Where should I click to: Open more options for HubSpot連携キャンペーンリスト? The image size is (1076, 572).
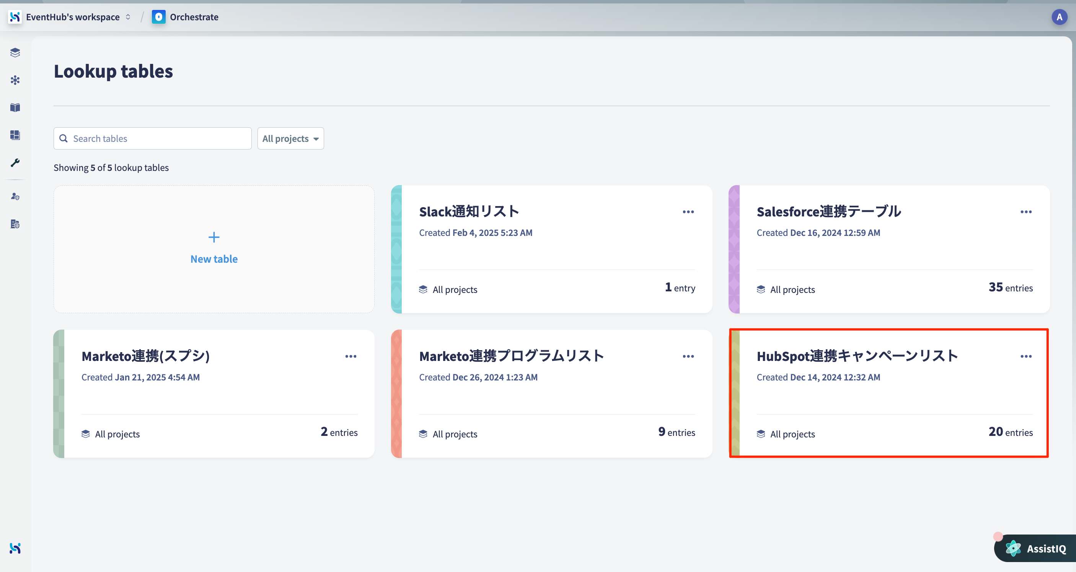[x=1026, y=357]
